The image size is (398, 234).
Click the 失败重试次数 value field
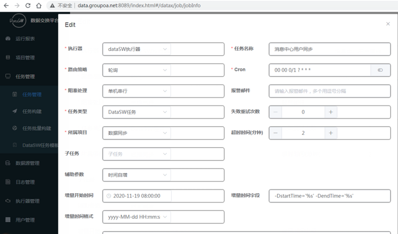[303, 112]
